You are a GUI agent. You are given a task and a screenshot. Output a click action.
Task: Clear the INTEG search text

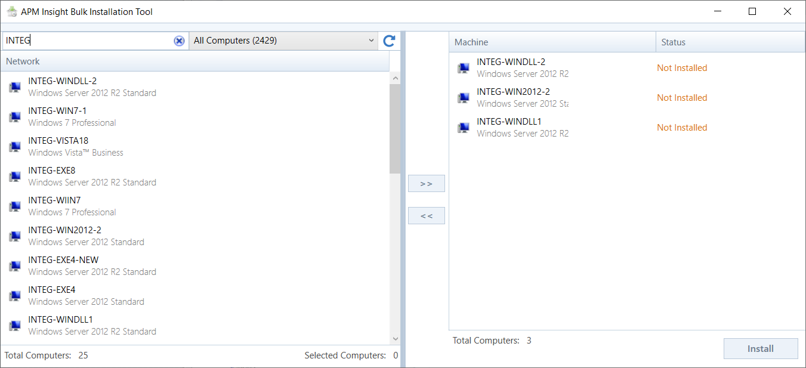coord(179,41)
